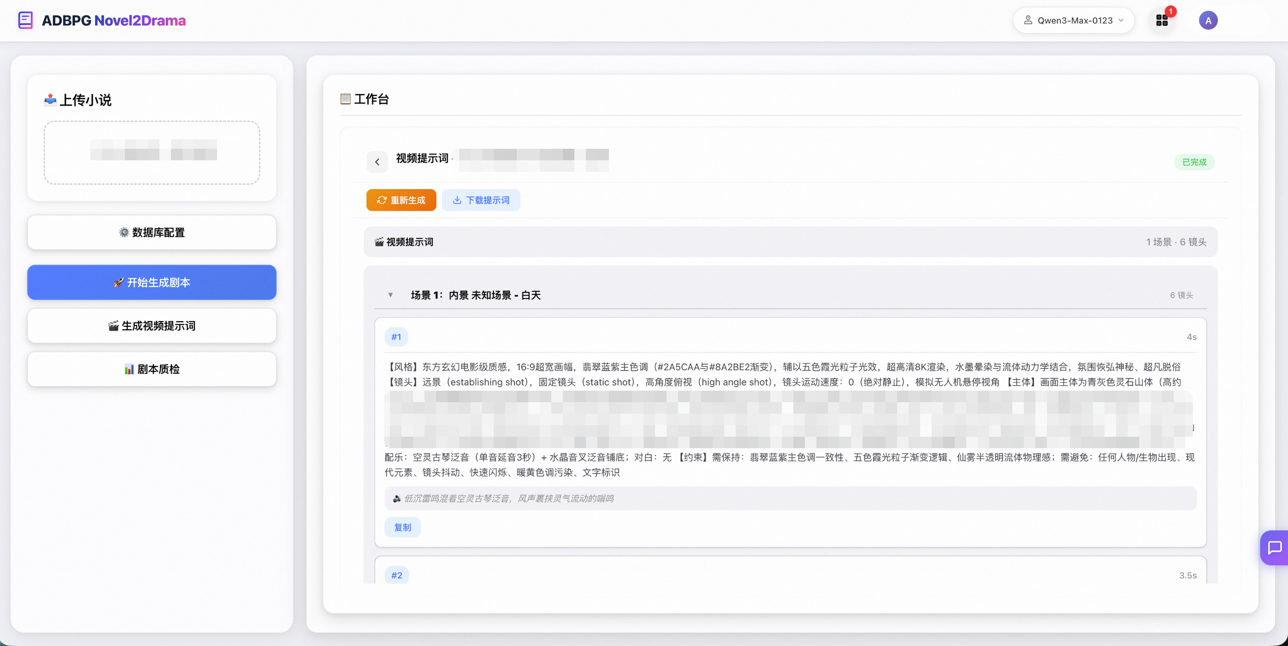The width and height of the screenshot is (1288, 646).
Task: Click 重新生成 to regenerate prompts
Action: (x=401, y=200)
